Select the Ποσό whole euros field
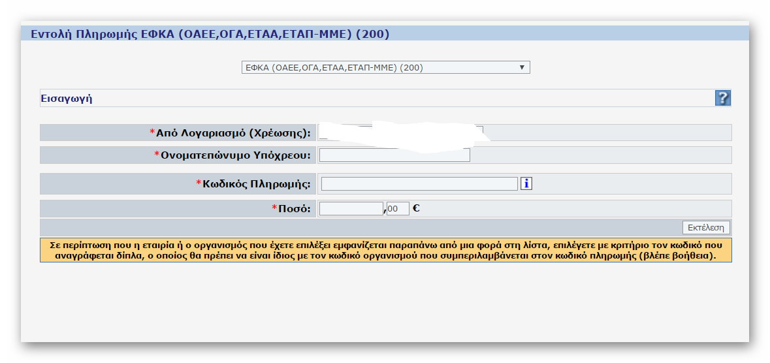This screenshot has width=770, height=363. 351,208
